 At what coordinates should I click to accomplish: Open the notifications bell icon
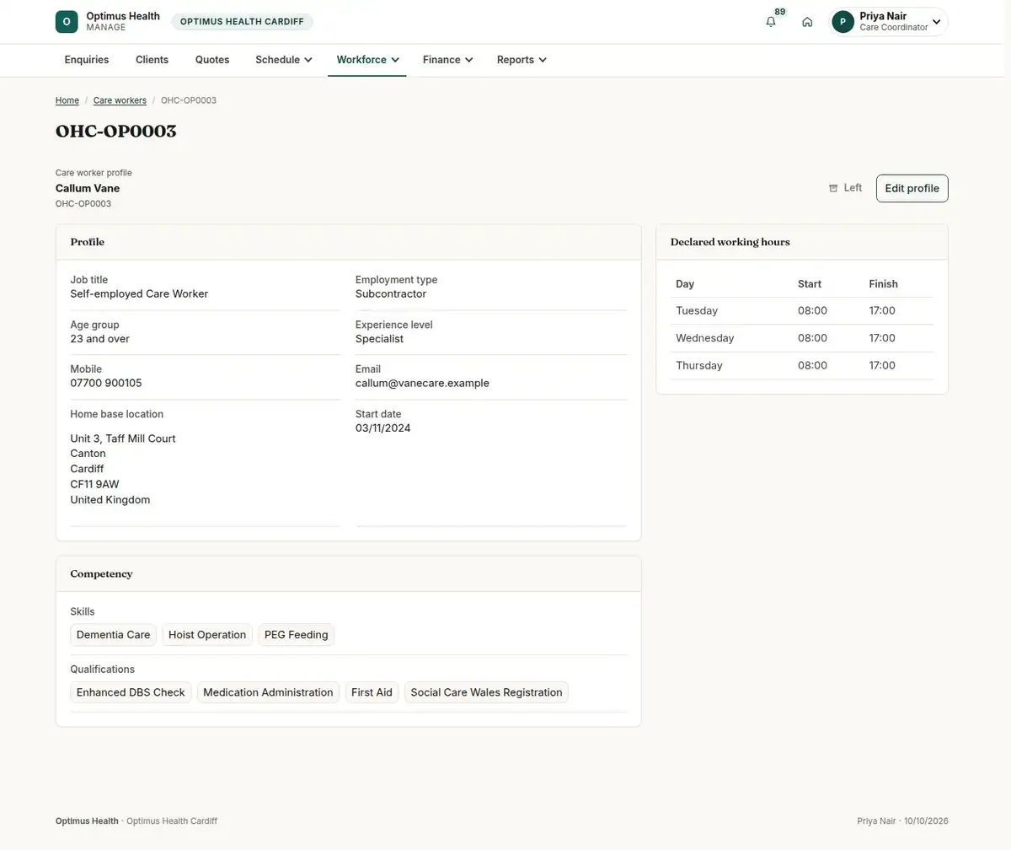click(x=771, y=22)
